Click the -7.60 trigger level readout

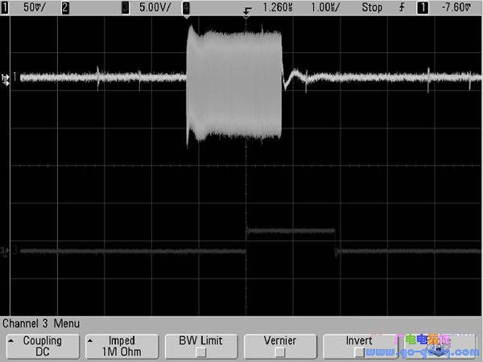(456, 7)
